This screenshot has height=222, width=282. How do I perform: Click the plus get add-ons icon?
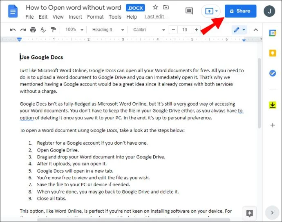[x=273, y=125]
